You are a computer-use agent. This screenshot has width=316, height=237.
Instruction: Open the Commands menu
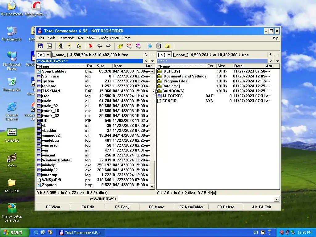pyautogui.click(x=66, y=38)
